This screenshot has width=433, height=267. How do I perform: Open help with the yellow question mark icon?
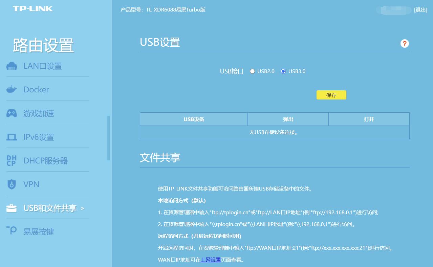[404, 43]
